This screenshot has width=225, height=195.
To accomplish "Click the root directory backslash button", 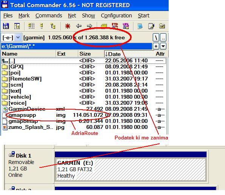I will tap(156, 37).
